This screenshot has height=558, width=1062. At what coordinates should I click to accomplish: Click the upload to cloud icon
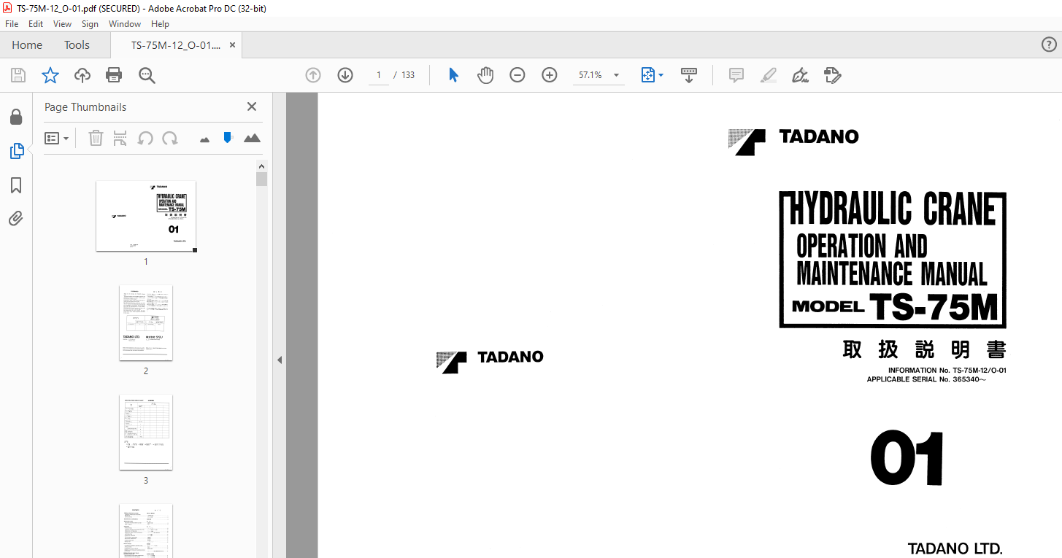coord(82,75)
